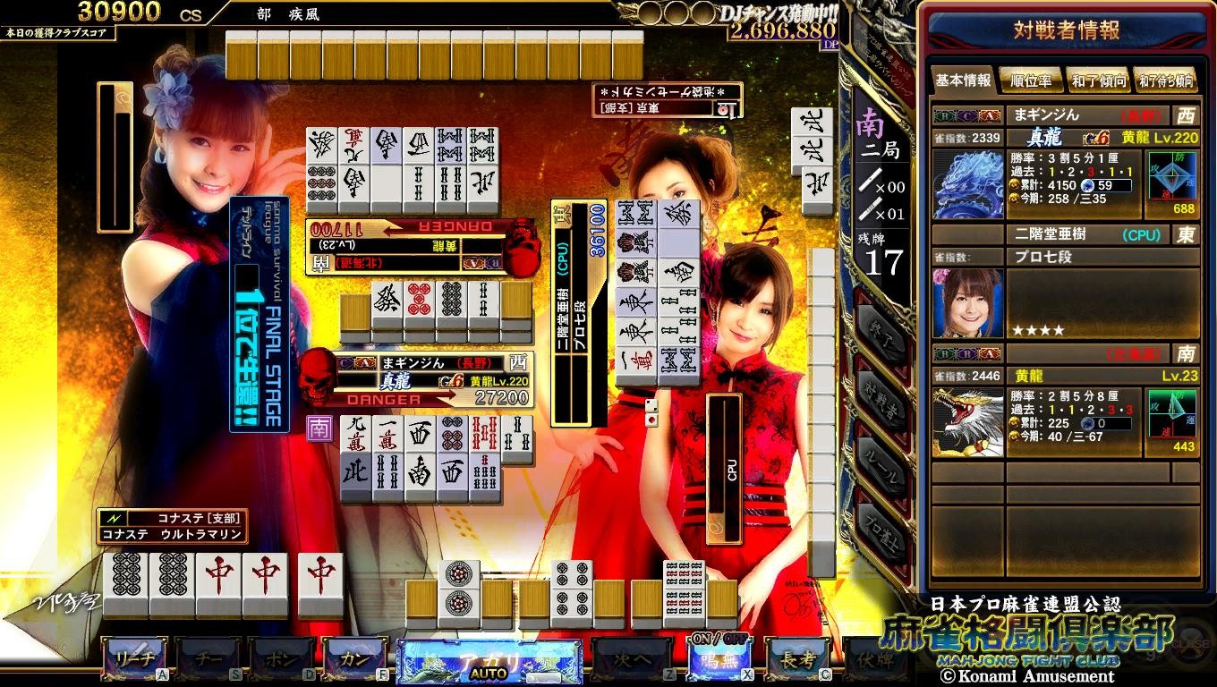This screenshot has width=1217, height=687.
Task: Click the top opponent score 11700
Action: point(335,228)
